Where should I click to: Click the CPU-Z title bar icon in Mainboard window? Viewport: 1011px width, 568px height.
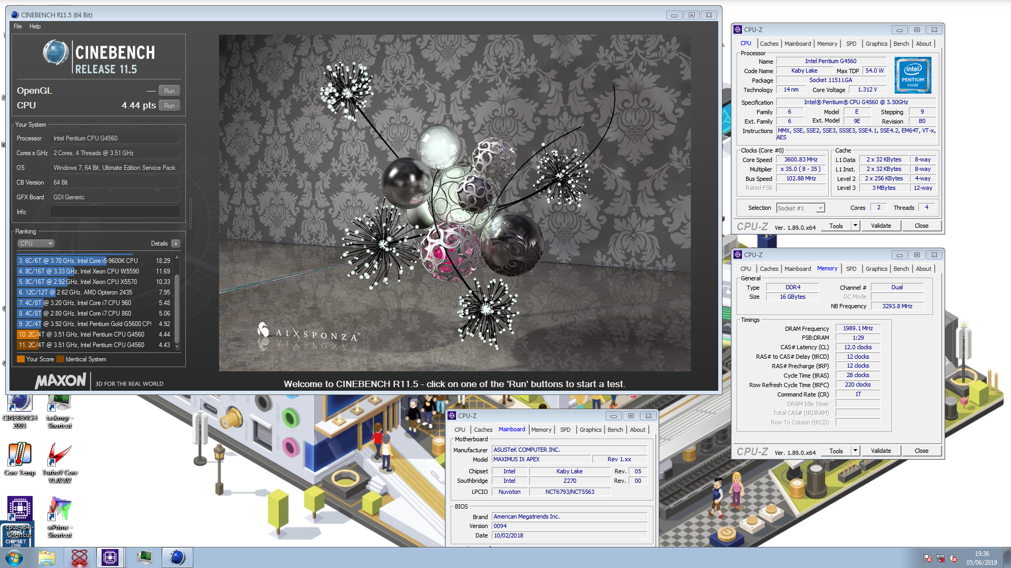(452, 416)
